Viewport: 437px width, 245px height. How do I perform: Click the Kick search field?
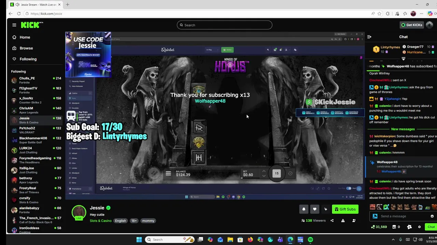tap(225, 25)
